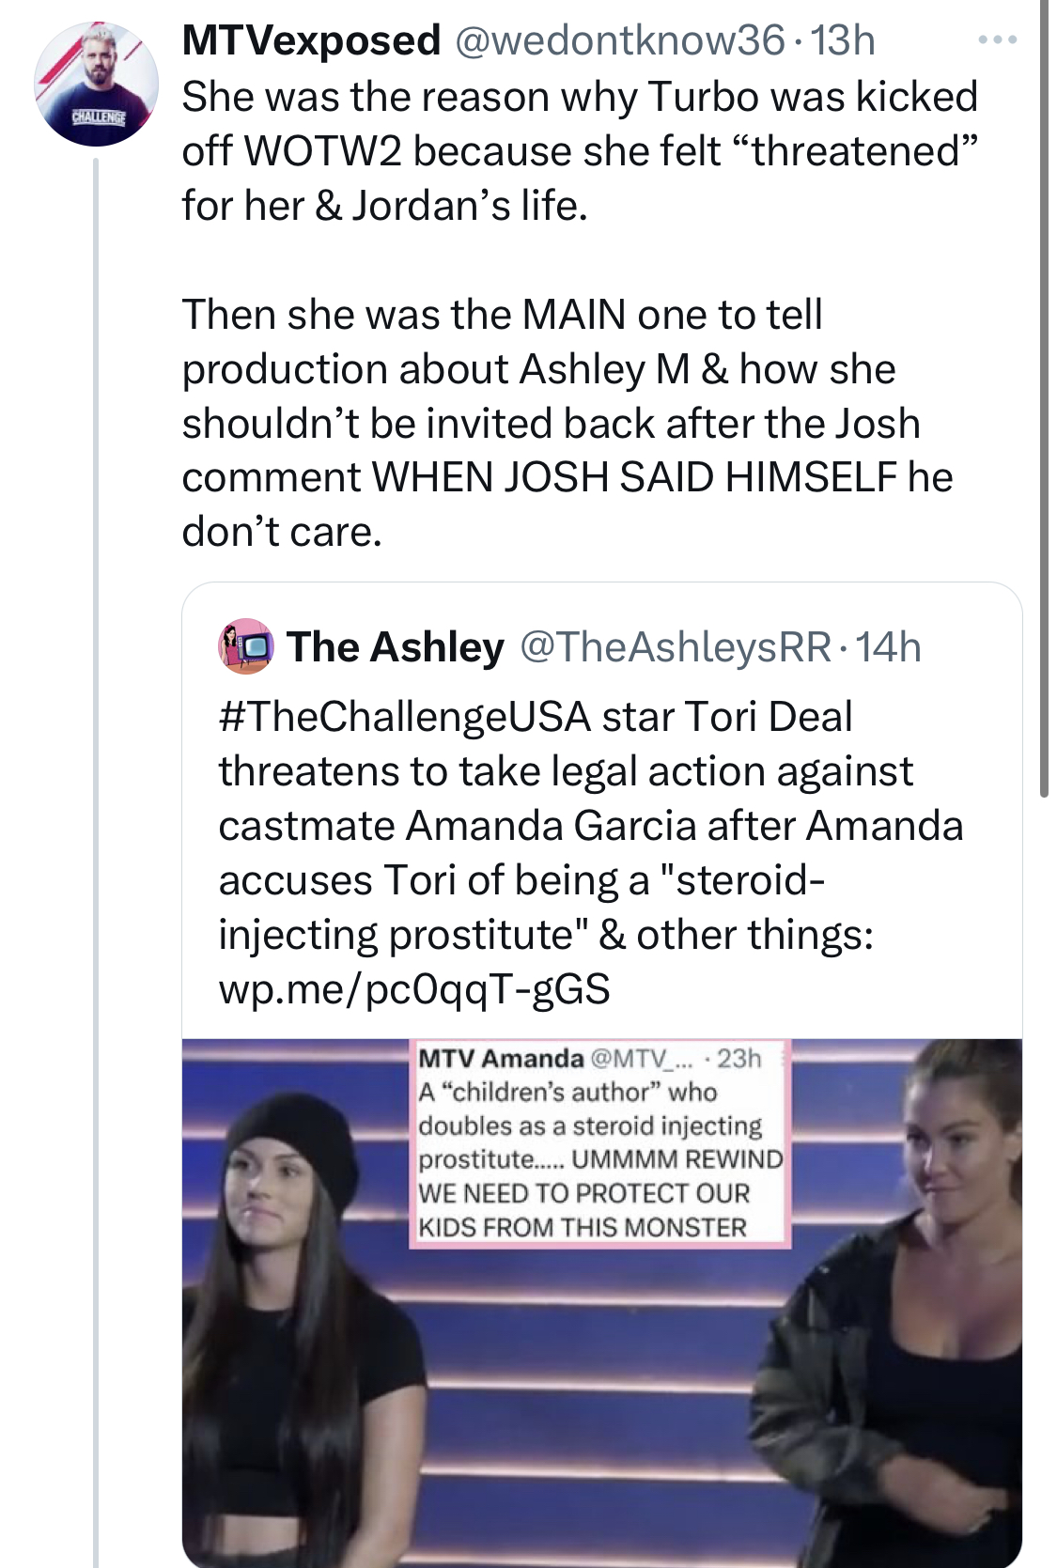Tap the MTV Amanda tweet screenshot overlay

click(600, 1142)
